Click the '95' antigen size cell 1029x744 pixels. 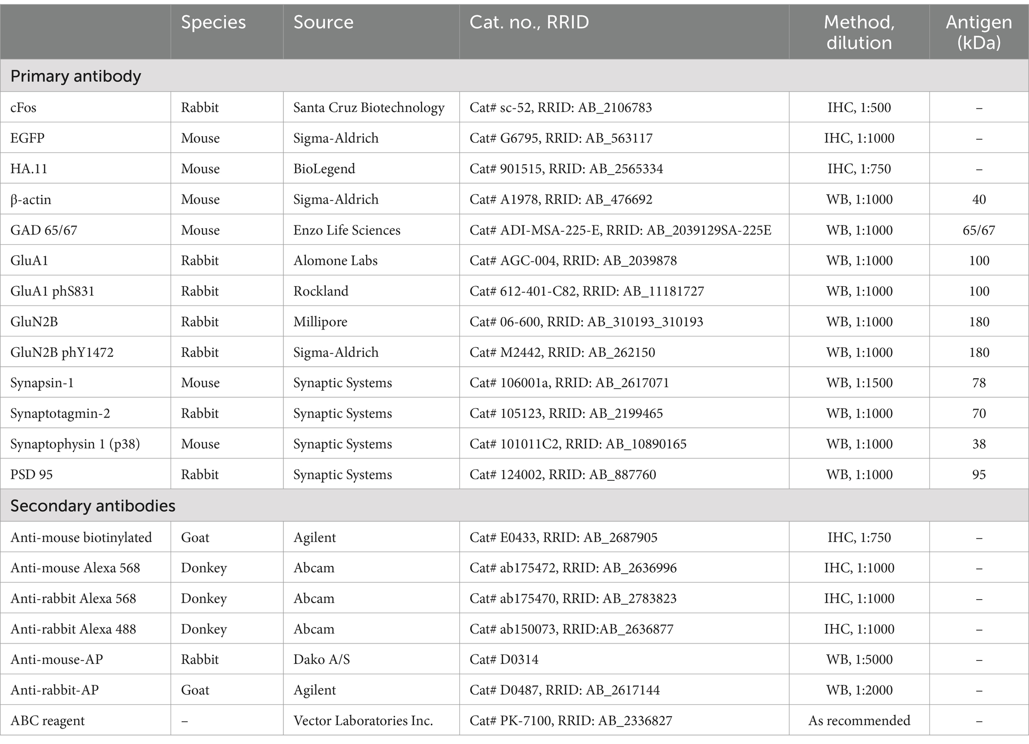[979, 475]
